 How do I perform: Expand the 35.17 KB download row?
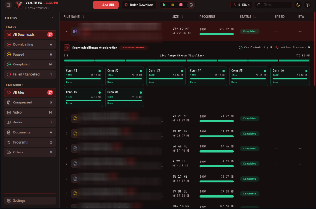pyautogui.click(x=67, y=178)
